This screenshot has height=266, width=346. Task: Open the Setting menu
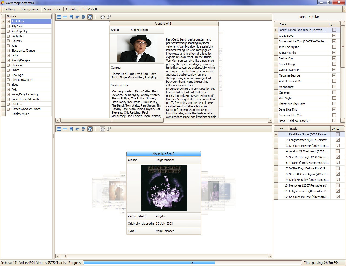pos(9,9)
